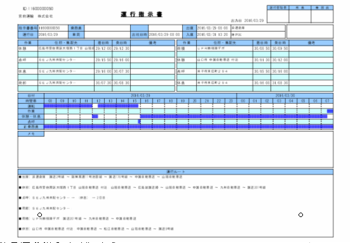The width and height of the screenshot is (350, 243).
Task: Click the メモ label
Action: (x=31, y=134)
